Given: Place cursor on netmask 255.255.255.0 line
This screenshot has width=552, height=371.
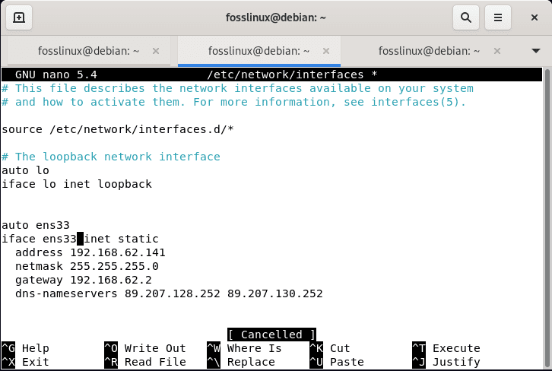Looking at the screenshot, I should tap(87, 266).
